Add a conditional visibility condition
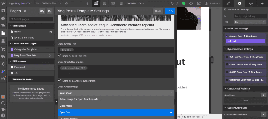The width and height of the screenshot is (268, 119). pos(264,95)
